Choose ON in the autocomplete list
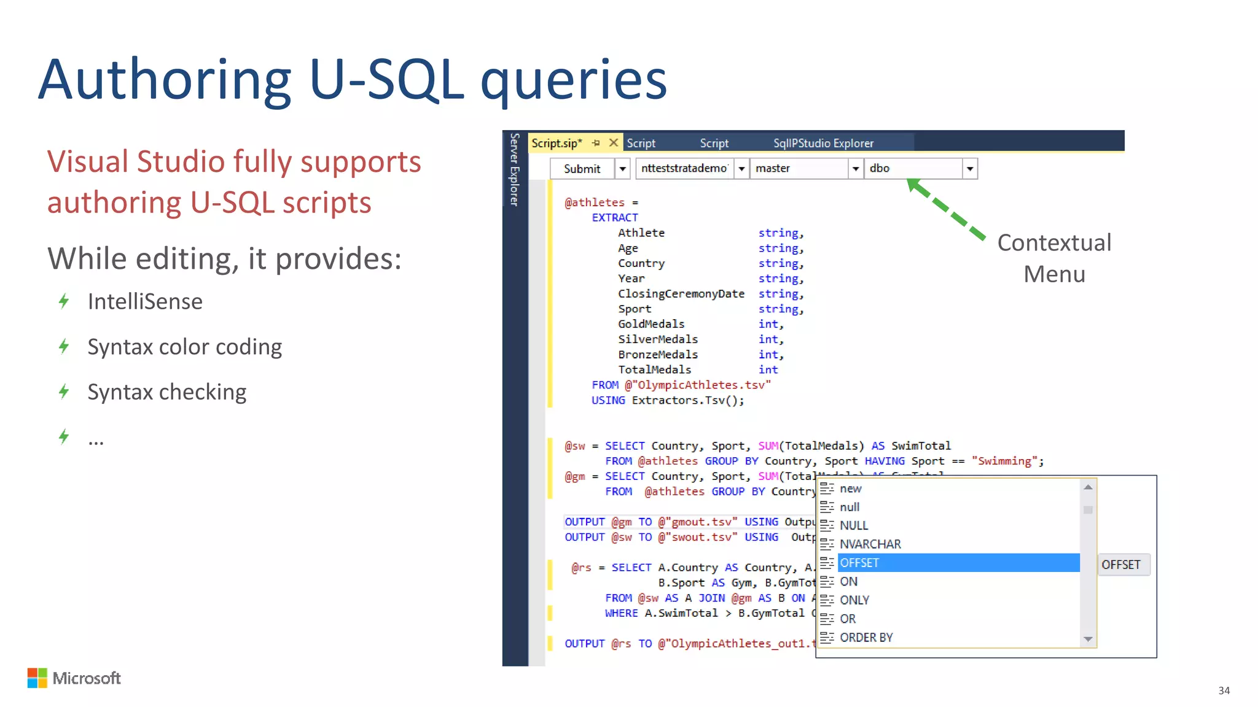Viewport: 1258px width, 707px height. point(848,581)
